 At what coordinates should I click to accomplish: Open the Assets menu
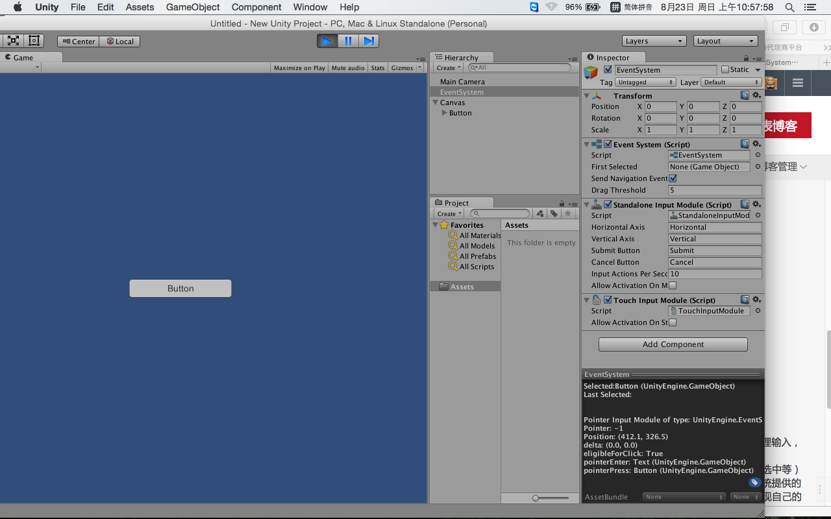[x=140, y=7]
